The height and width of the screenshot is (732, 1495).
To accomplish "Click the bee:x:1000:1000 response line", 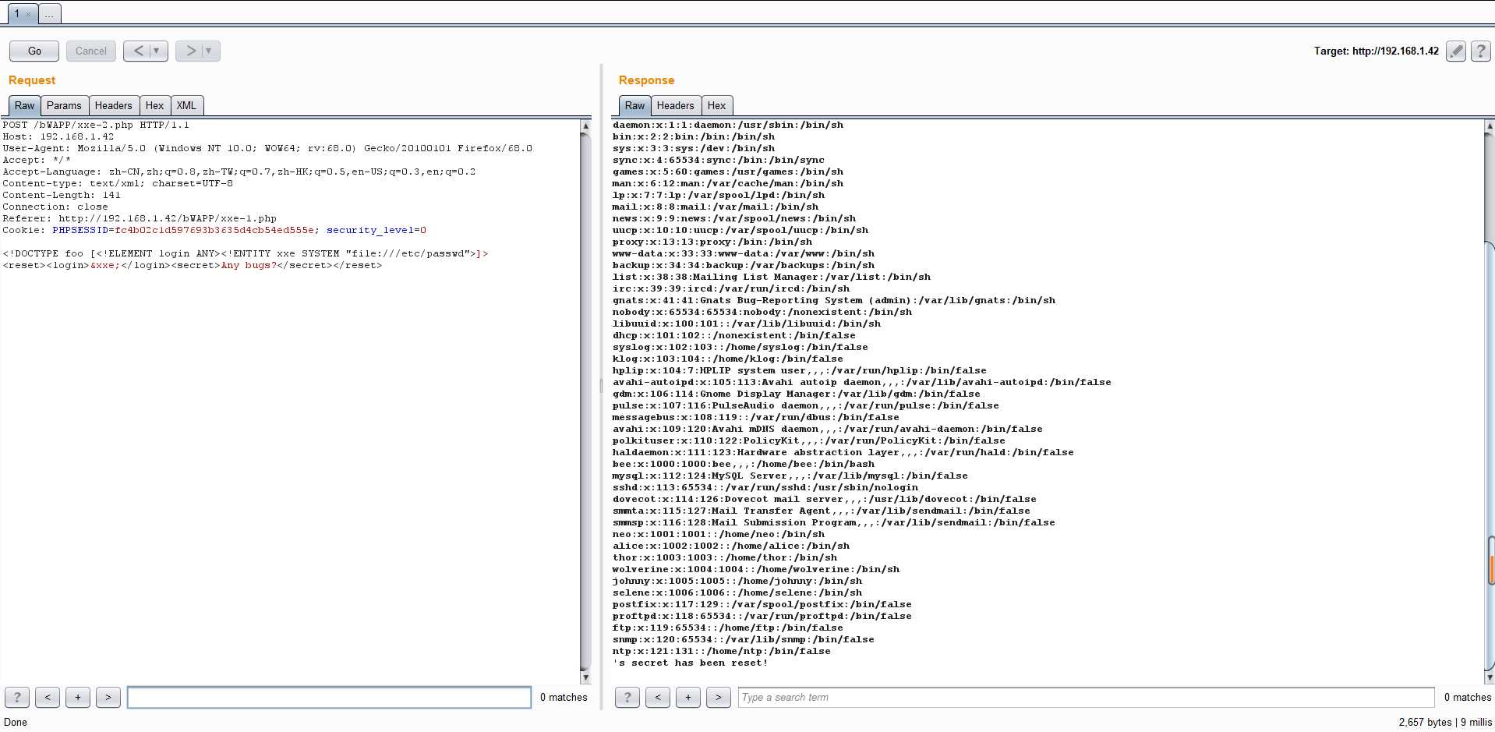I will coord(744,464).
